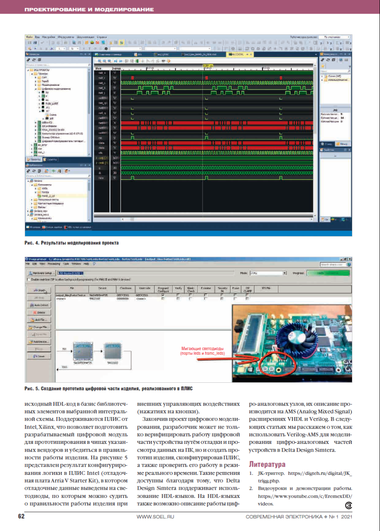380x531 pixels.
Task: Open the Файл menu in Delta Design
Action: 29,37
